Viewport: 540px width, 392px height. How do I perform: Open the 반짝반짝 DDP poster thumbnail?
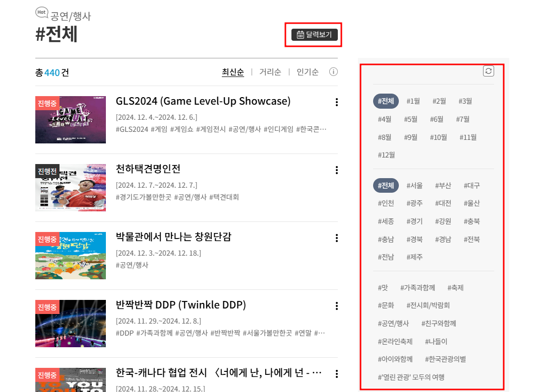click(x=71, y=324)
